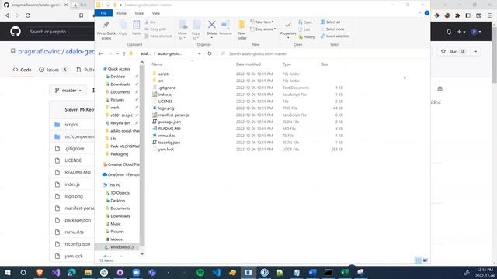Click the Explorer search field
The height and width of the screenshot is (279, 497).
323,53
